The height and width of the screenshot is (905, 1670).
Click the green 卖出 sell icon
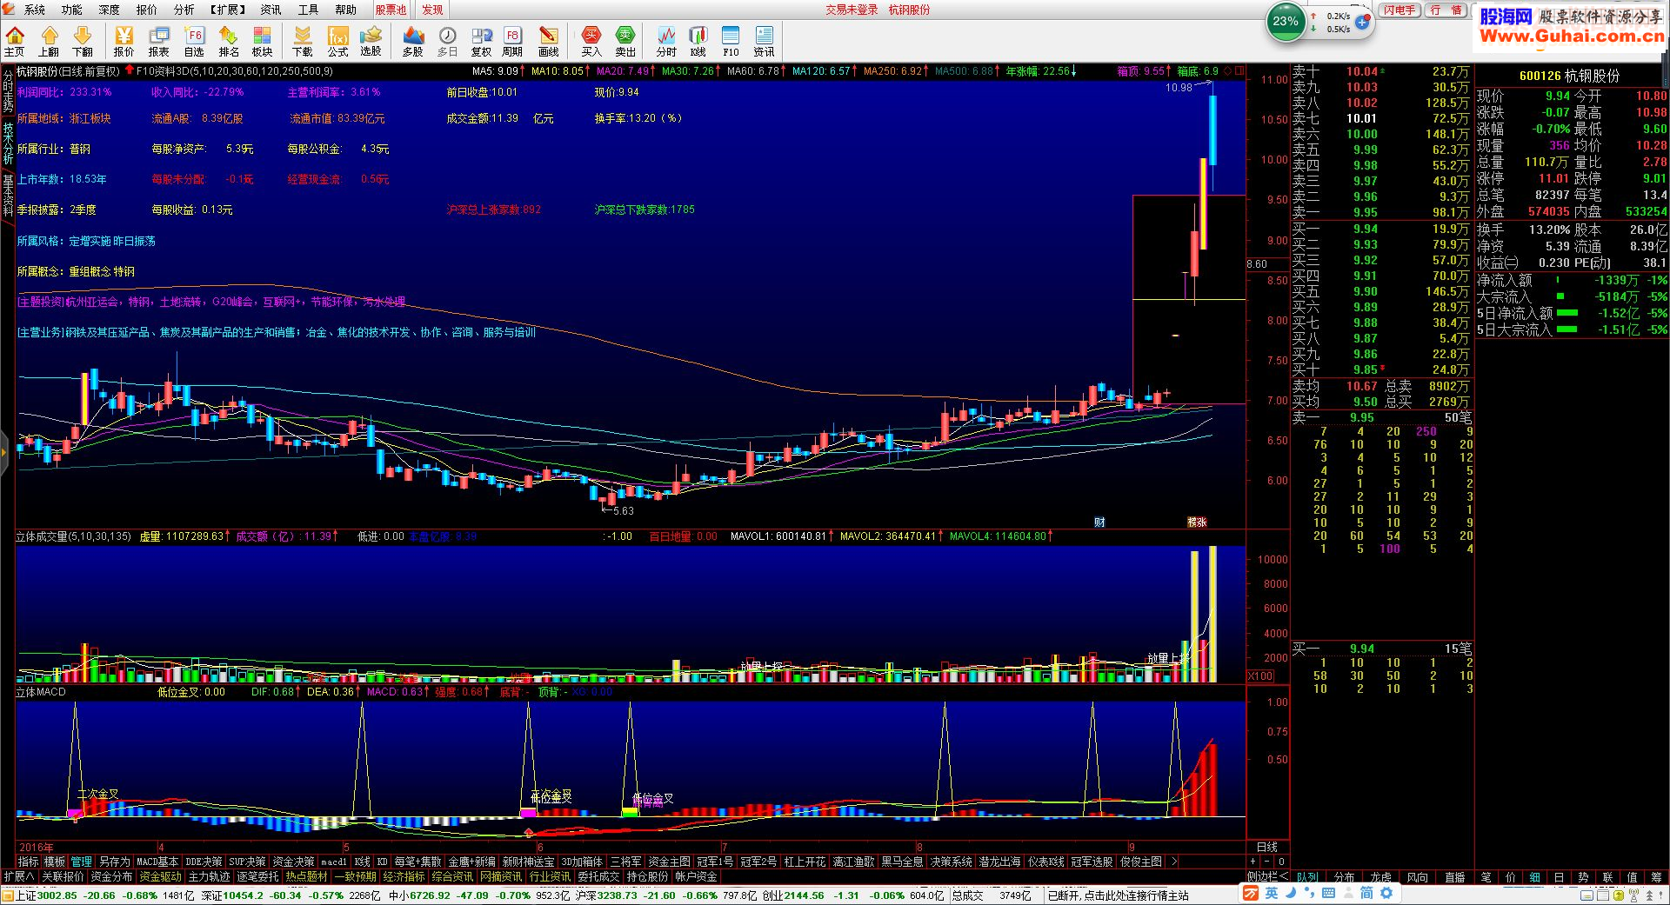pos(625,41)
